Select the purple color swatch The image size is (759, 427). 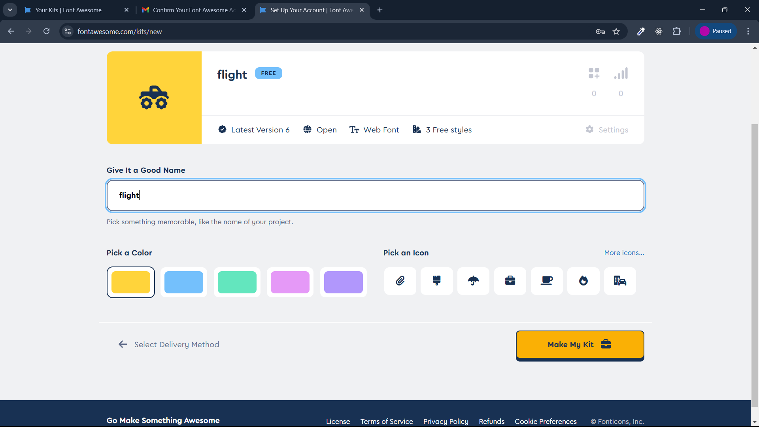[344, 282]
